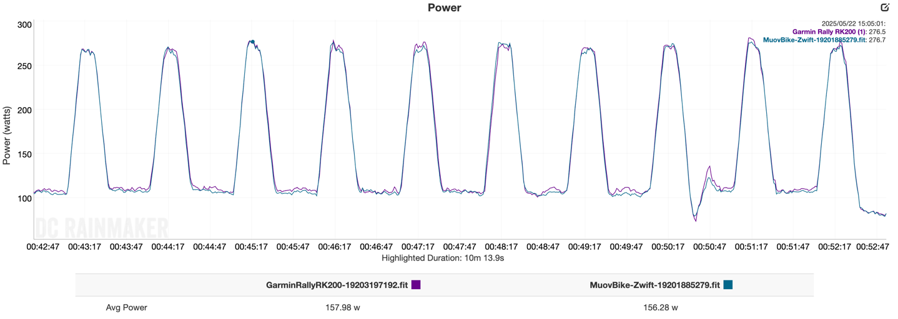Click the 00:42:47 time axis label
Viewport: 898px width, 319px height.
(43, 247)
